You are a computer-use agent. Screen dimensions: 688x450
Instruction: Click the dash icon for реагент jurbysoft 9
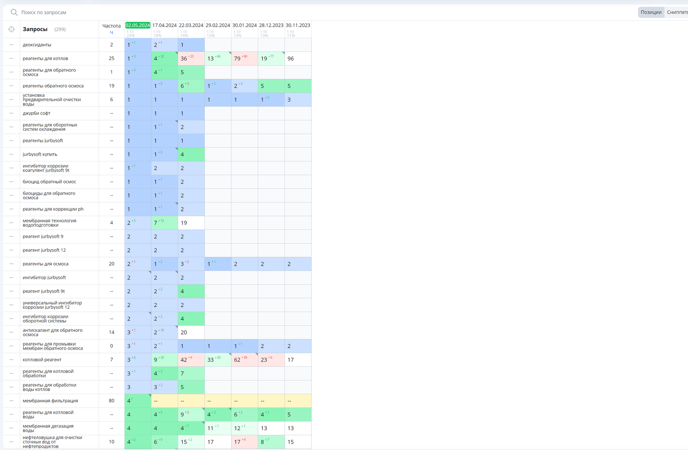pyautogui.click(x=11, y=237)
